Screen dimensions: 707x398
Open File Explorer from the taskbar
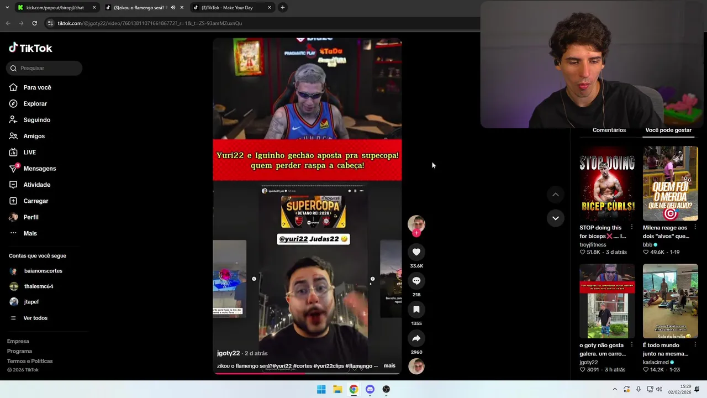pyautogui.click(x=337, y=389)
